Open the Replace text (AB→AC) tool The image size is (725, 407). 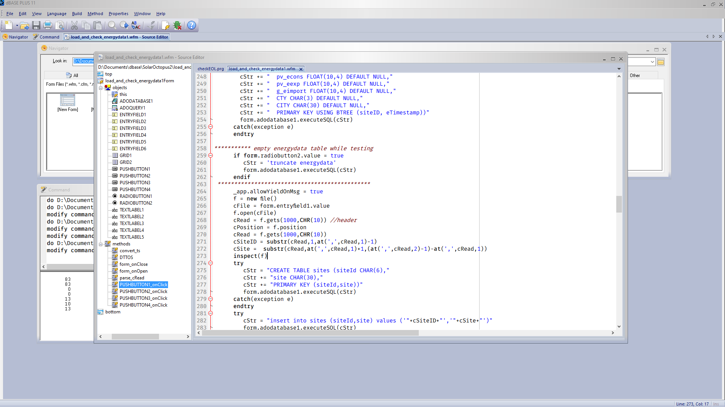click(136, 25)
